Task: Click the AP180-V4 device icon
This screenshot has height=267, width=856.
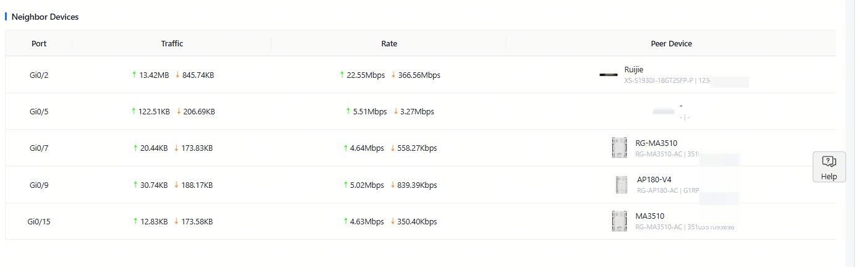Action: (x=622, y=185)
